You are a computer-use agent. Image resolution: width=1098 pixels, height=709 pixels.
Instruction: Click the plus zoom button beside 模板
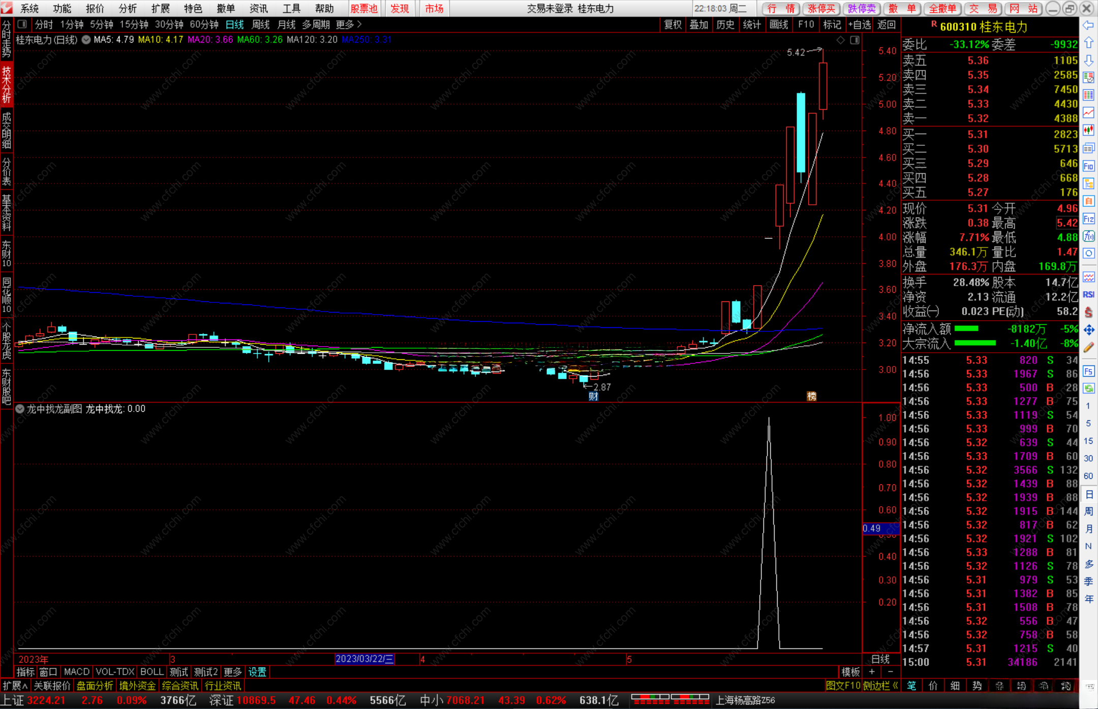872,672
